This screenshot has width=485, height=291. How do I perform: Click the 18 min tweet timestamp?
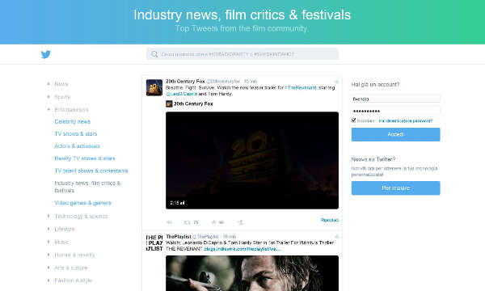pyautogui.click(x=230, y=237)
